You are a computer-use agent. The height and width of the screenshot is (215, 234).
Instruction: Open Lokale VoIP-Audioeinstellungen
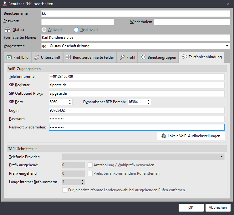[x=191, y=136]
